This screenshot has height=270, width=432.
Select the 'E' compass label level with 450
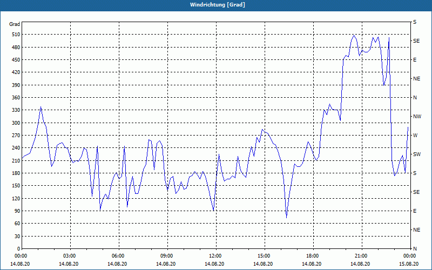coord(415,60)
